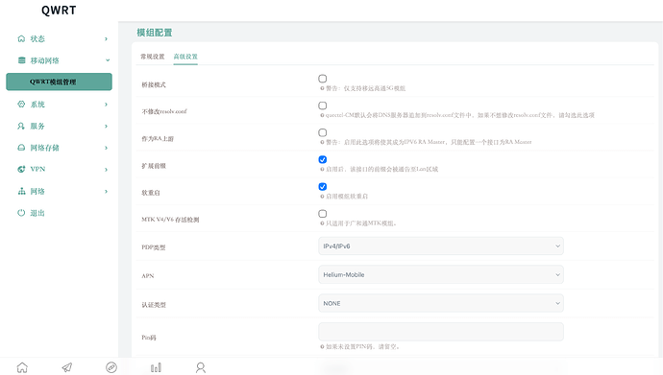Select the 高级设置 tab

pyautogui.click(x=185, y=57)
